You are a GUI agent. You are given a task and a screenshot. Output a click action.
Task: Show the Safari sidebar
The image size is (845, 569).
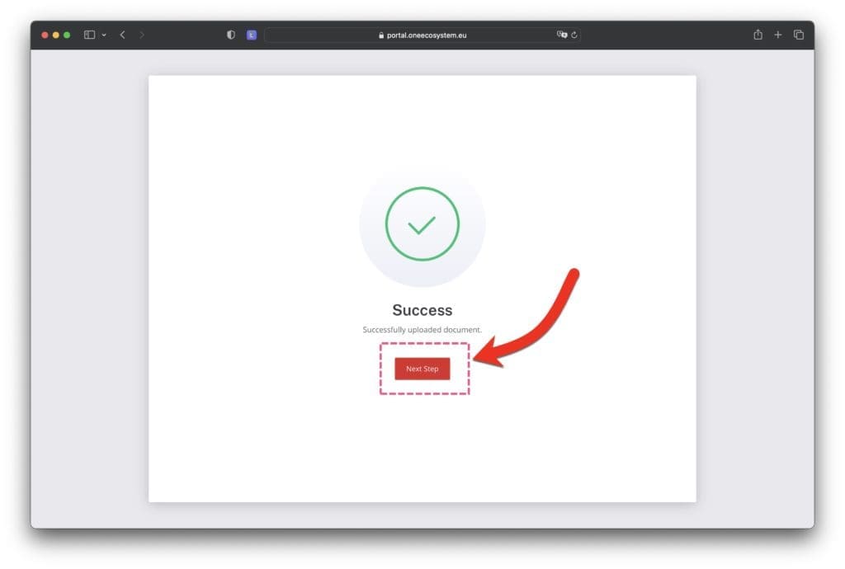(x=89, y=35)
